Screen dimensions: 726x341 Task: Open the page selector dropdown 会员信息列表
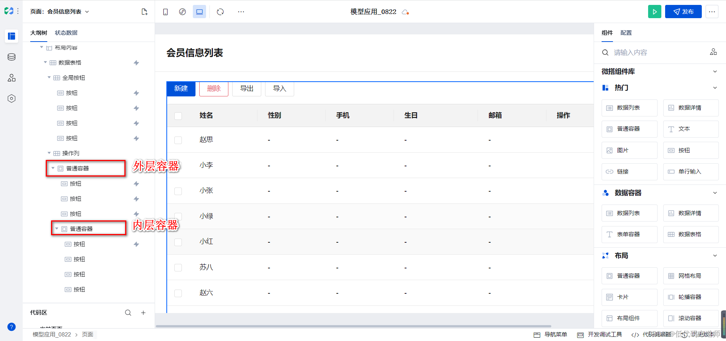(60, 12)
